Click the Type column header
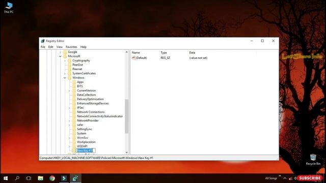 [173, 53]
